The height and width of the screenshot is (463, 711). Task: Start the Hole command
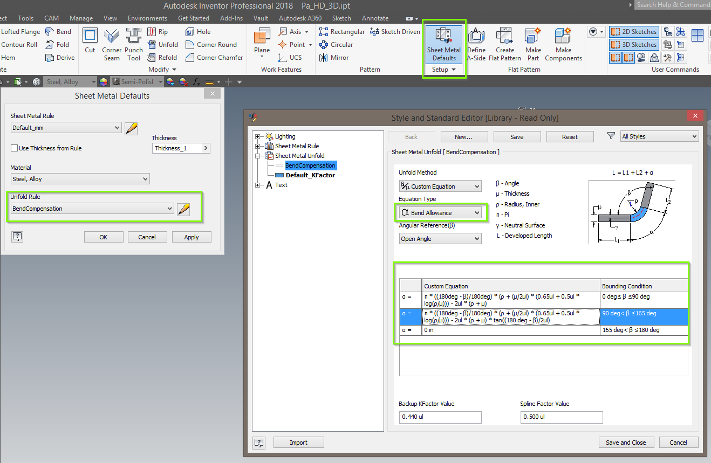197,32
